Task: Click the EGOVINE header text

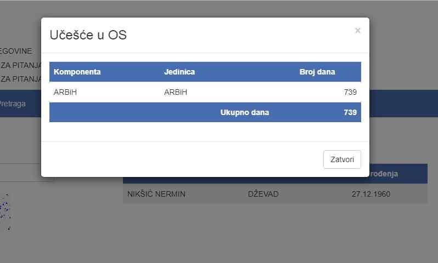Action: pos(16,52)
